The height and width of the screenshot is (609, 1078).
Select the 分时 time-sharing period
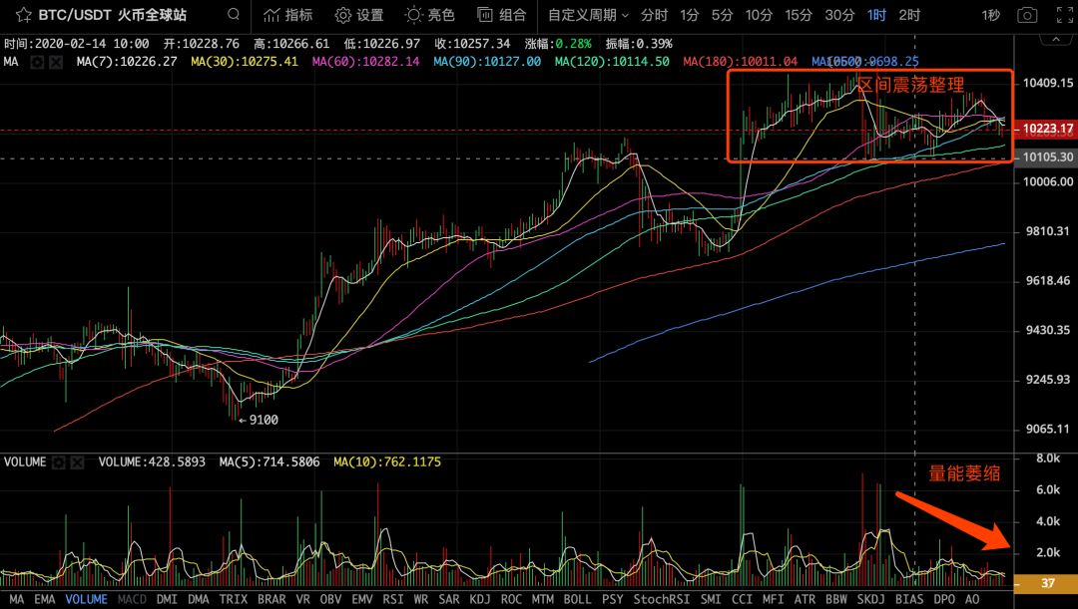[654, 14]
